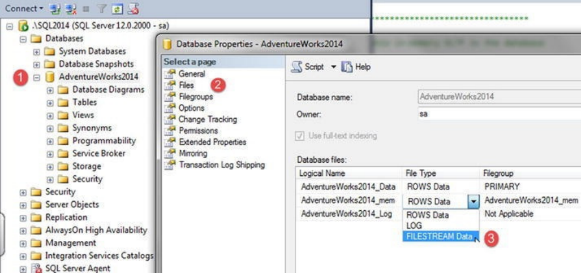Expand the Views node
Image resolution: width=581 pixels, height=273 pixels.
(50, 115)
